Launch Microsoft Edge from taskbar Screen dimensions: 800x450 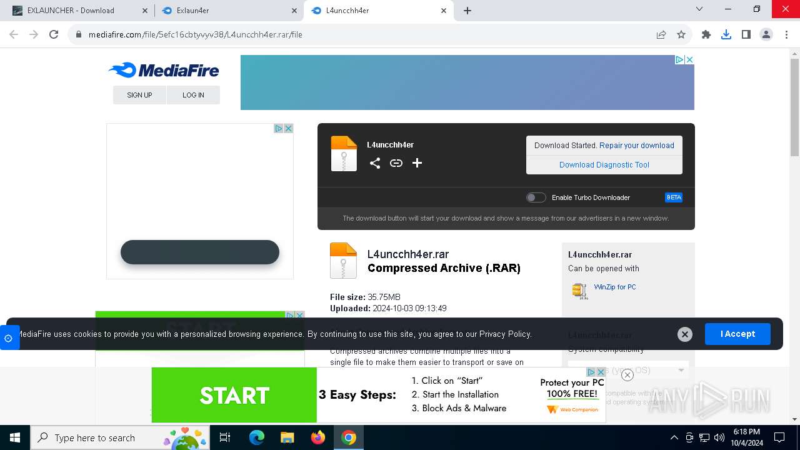click(257, 437)
